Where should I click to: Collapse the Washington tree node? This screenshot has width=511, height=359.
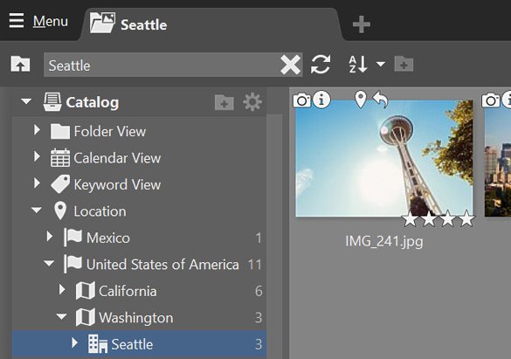click(62, 316)
